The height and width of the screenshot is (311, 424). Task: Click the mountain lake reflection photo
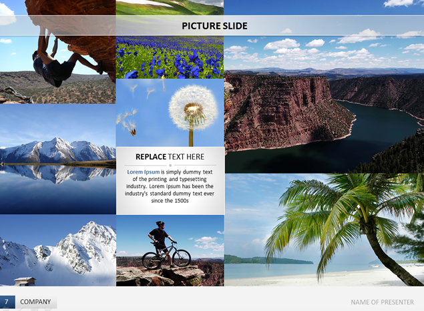point(58,159)
